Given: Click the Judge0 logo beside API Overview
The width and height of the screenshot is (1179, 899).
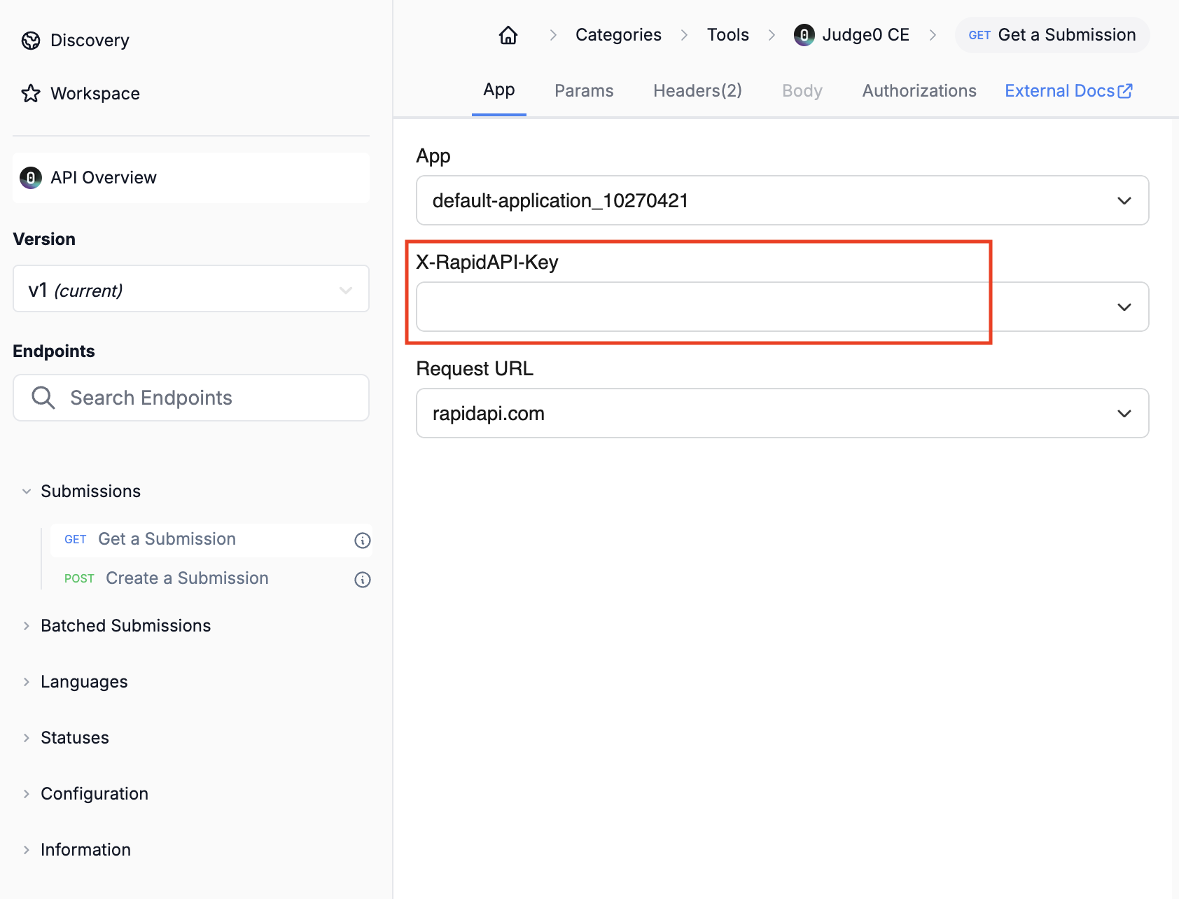Looking at the screenshot, I should pyautogui.click(x=31, y=178).
